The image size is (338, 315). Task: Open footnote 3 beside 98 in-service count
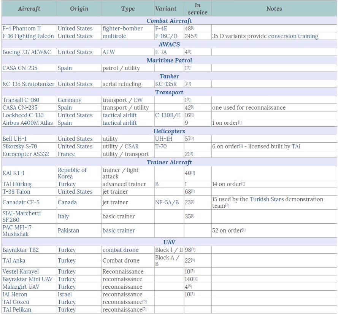pos(194,249)
